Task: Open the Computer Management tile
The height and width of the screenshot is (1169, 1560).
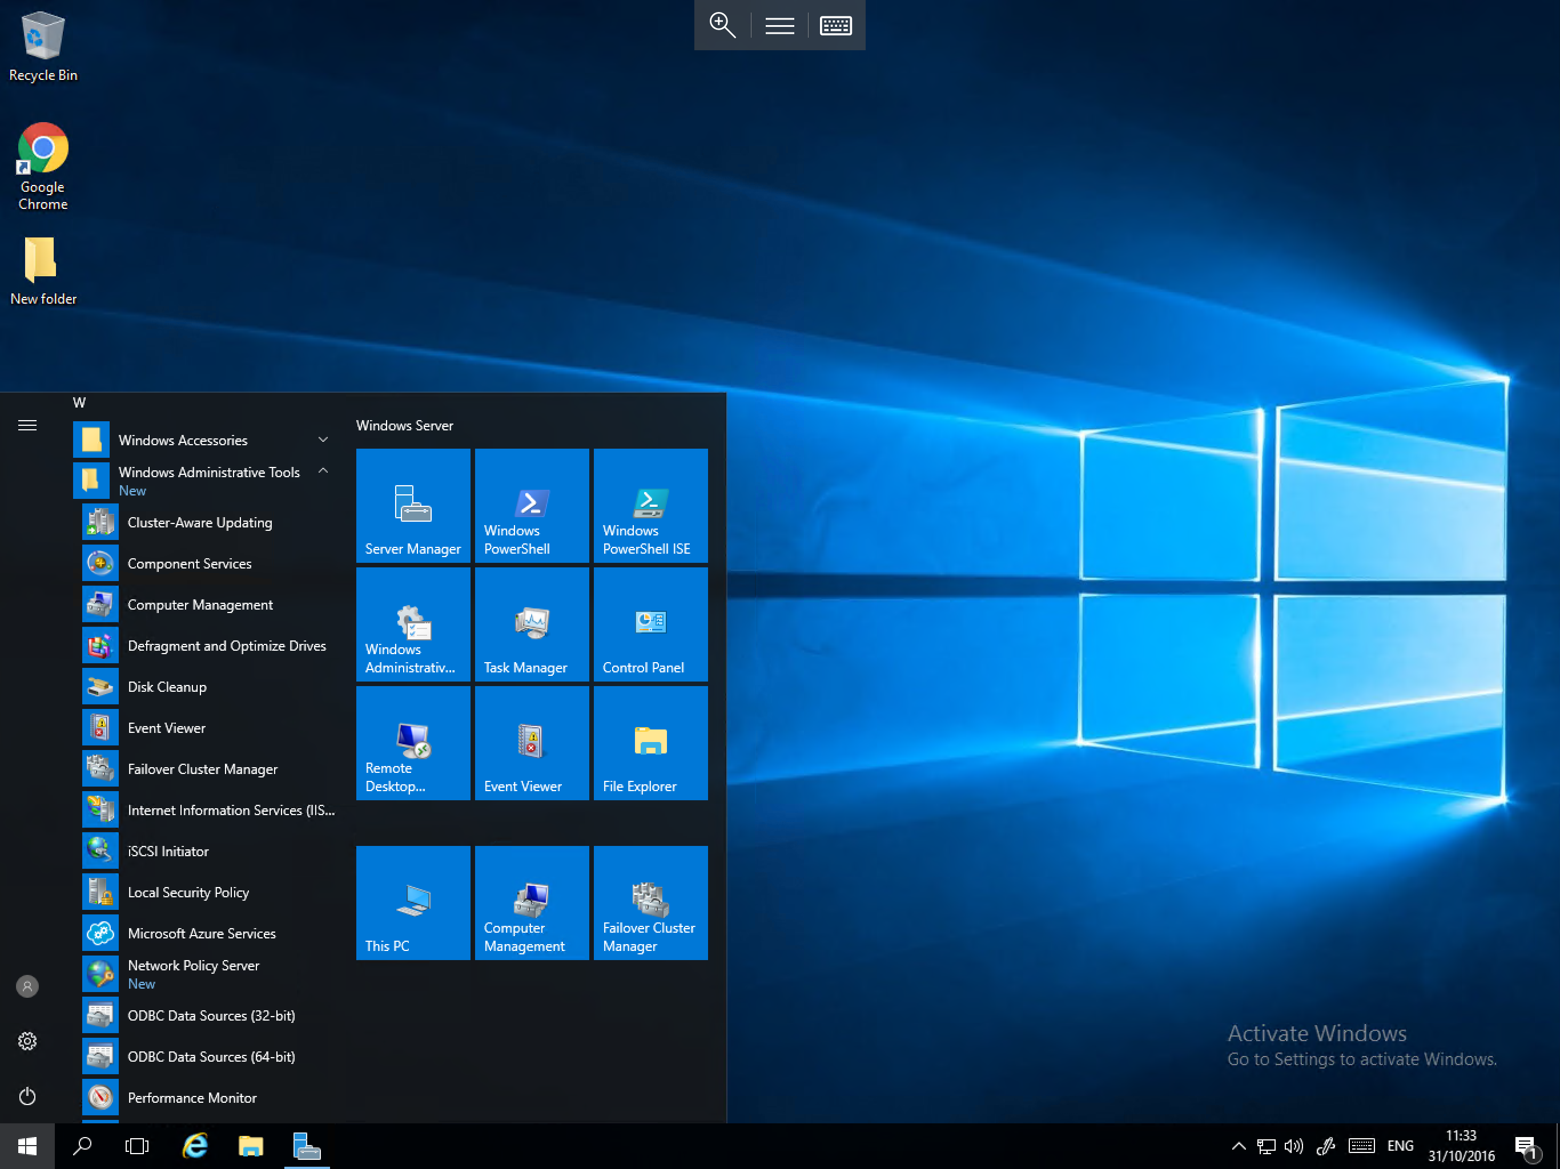Action: [x=531, y=902]
